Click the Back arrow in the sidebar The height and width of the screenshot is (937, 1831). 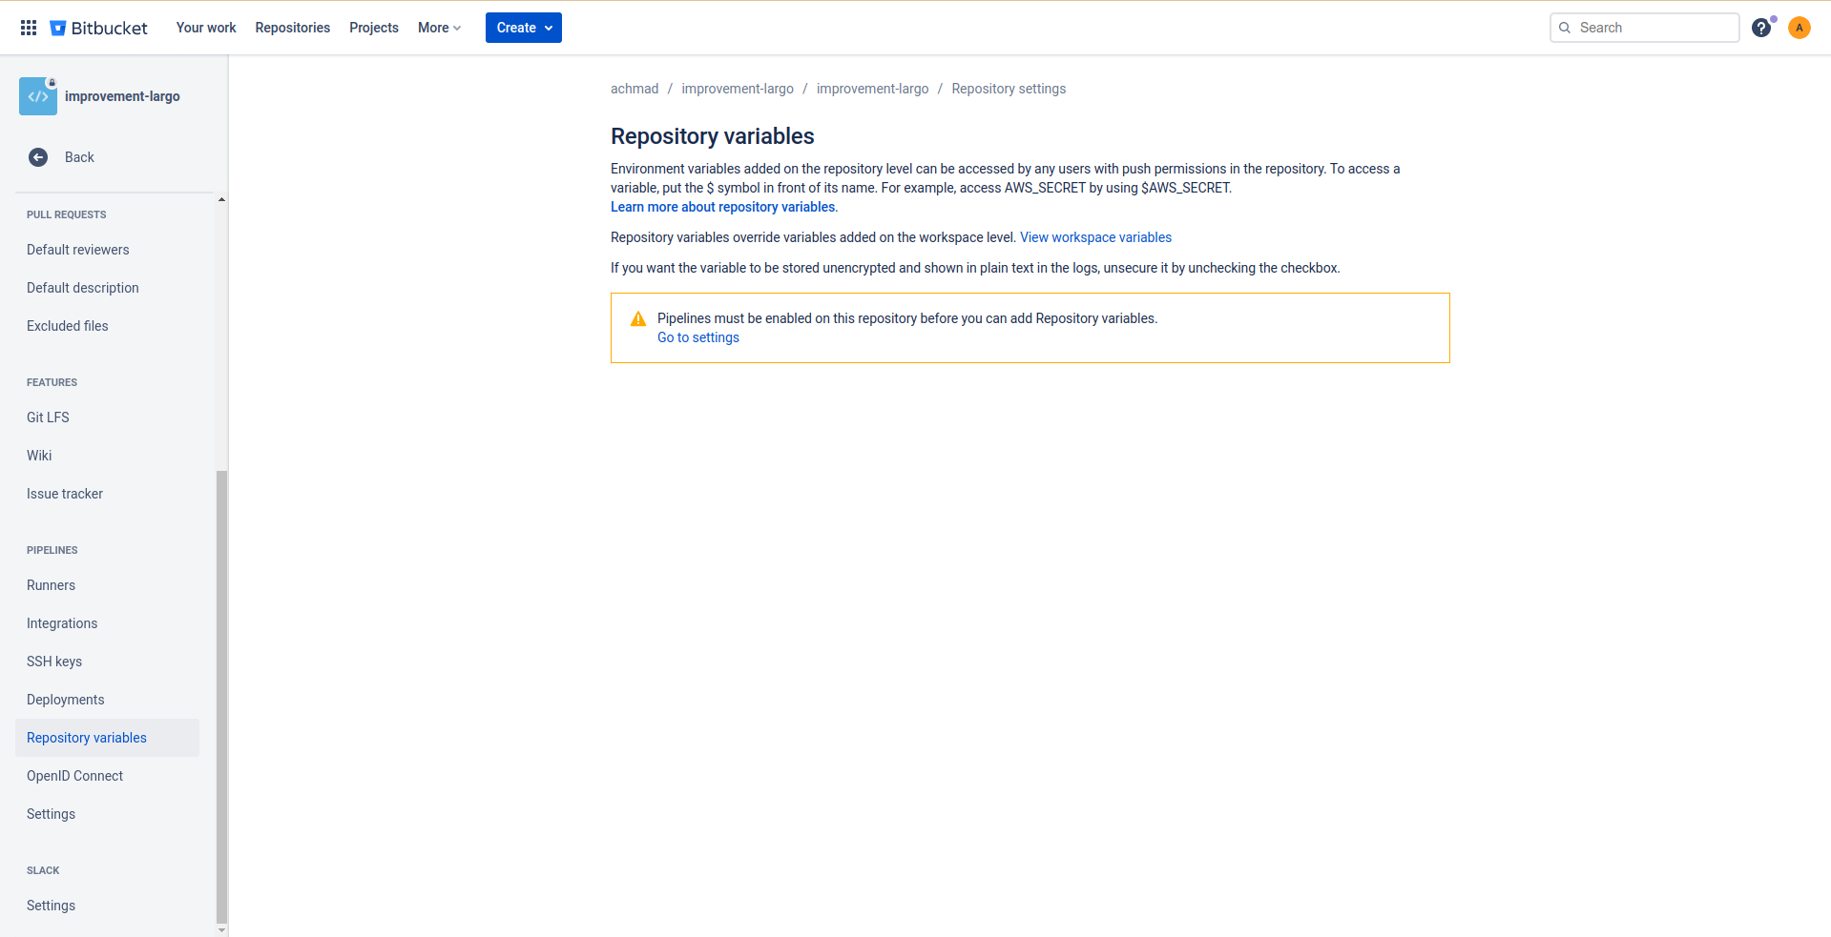37,157
